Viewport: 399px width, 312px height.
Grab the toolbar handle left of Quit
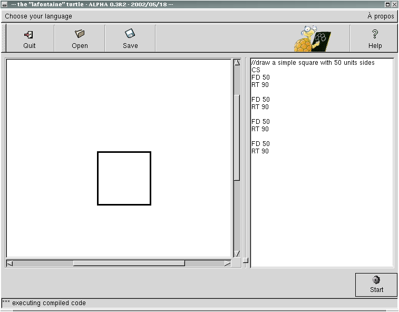3,38
